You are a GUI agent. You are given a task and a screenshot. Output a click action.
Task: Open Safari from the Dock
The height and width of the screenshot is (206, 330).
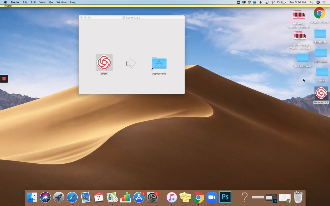[72, 197]
